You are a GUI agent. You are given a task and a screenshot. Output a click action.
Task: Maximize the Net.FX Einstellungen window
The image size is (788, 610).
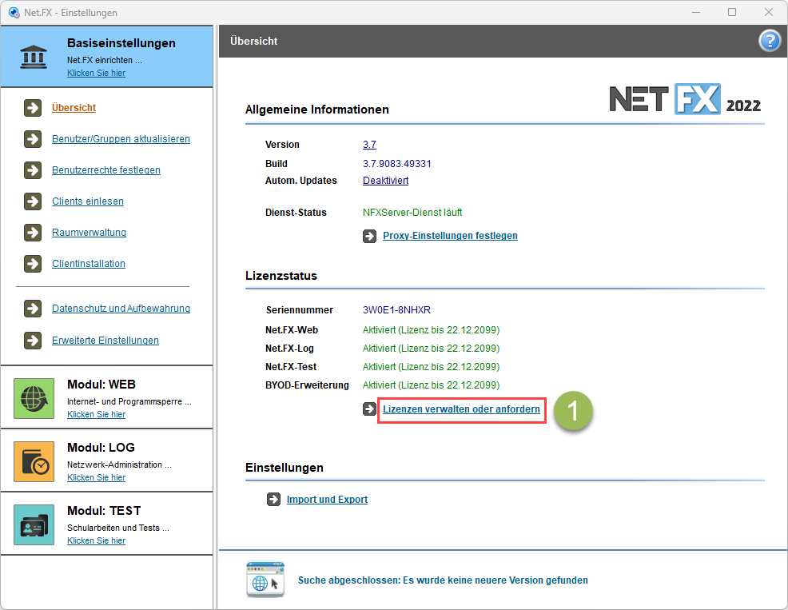(732, 12)
